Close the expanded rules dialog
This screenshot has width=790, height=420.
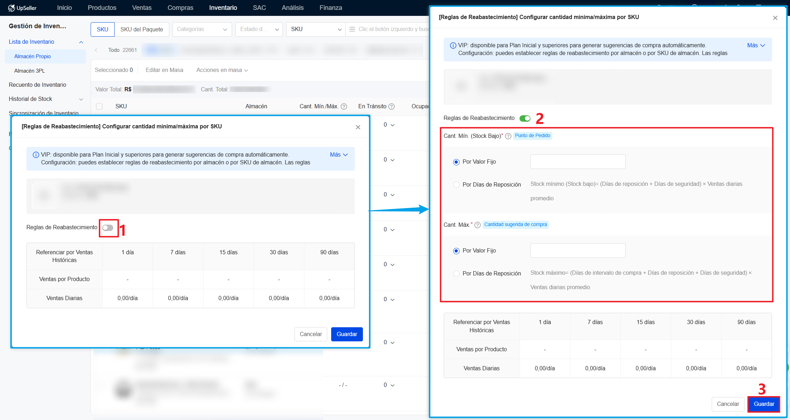[775, 18]
